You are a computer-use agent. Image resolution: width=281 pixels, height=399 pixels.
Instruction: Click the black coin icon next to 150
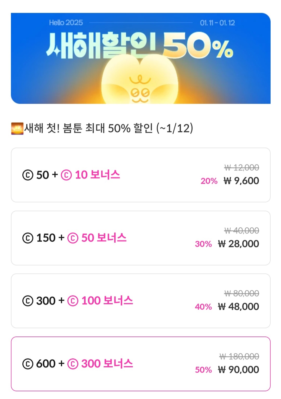pos(28,238)
